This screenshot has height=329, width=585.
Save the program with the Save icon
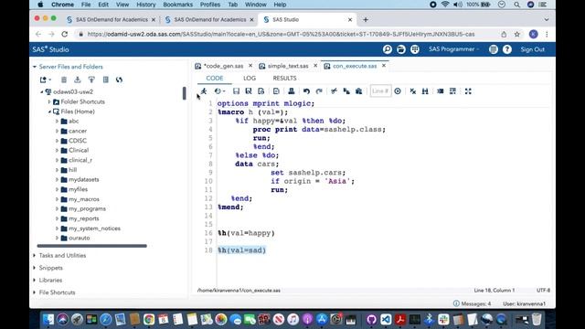coord(236,91)
